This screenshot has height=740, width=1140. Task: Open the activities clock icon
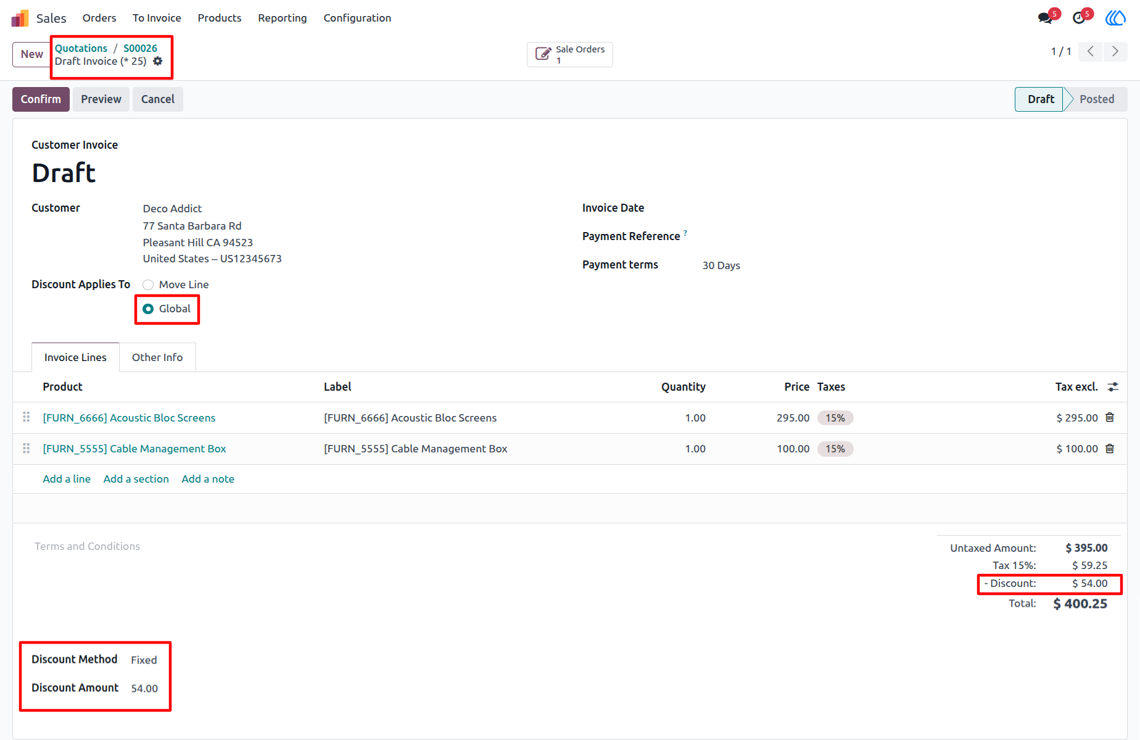[1079, 18]
